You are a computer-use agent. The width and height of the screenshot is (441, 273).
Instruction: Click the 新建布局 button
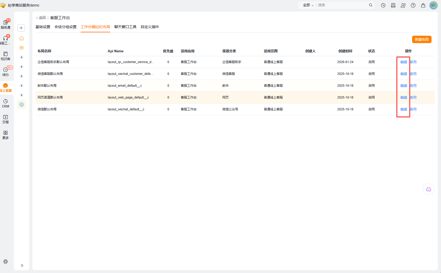422,39
